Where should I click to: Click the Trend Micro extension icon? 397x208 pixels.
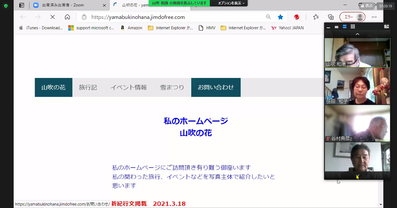tap(296, 17)
